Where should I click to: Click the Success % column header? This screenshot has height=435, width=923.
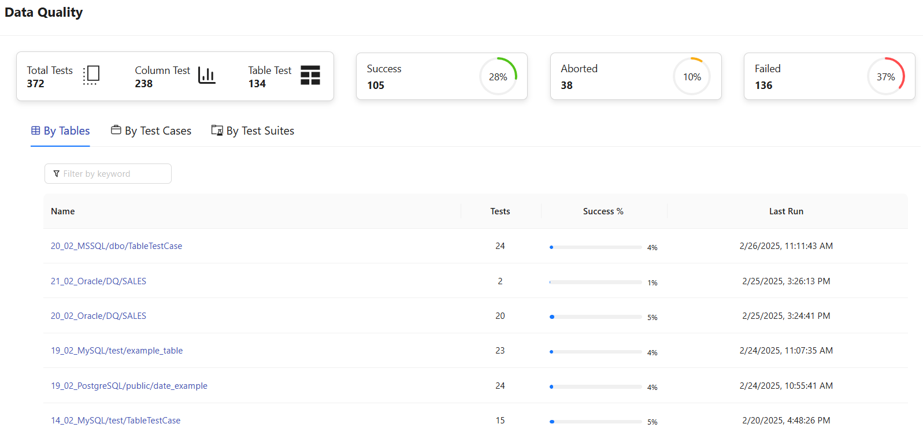603,211
